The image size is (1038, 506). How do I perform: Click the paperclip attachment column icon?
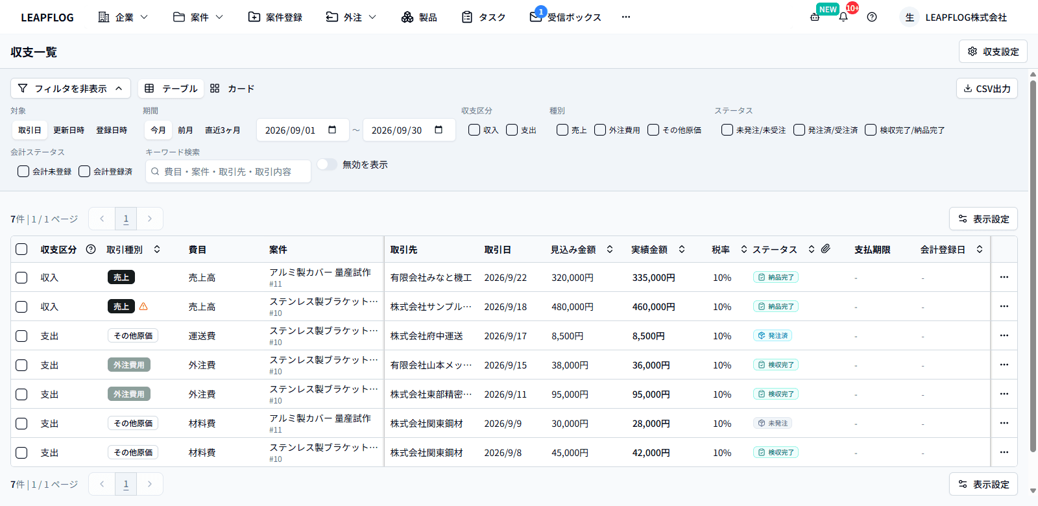(826, 249)
